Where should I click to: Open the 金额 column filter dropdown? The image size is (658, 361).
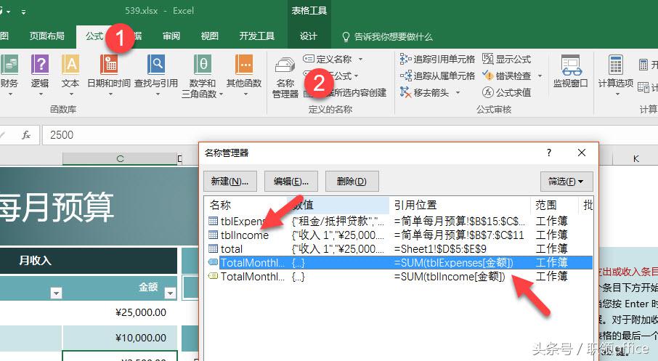click(x=171, y=293)
